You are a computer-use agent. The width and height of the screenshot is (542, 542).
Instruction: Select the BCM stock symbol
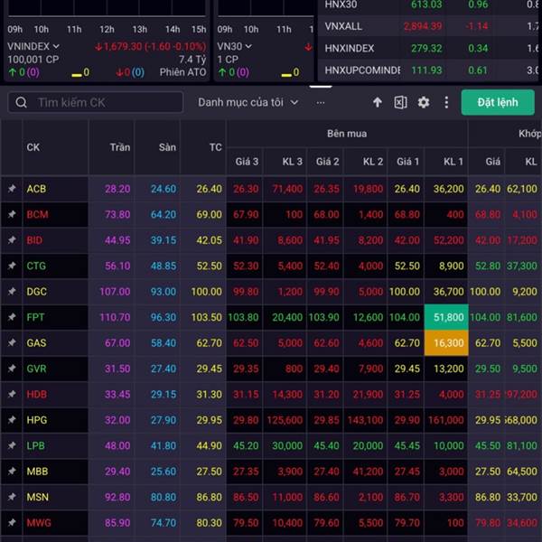click(37, 214)
